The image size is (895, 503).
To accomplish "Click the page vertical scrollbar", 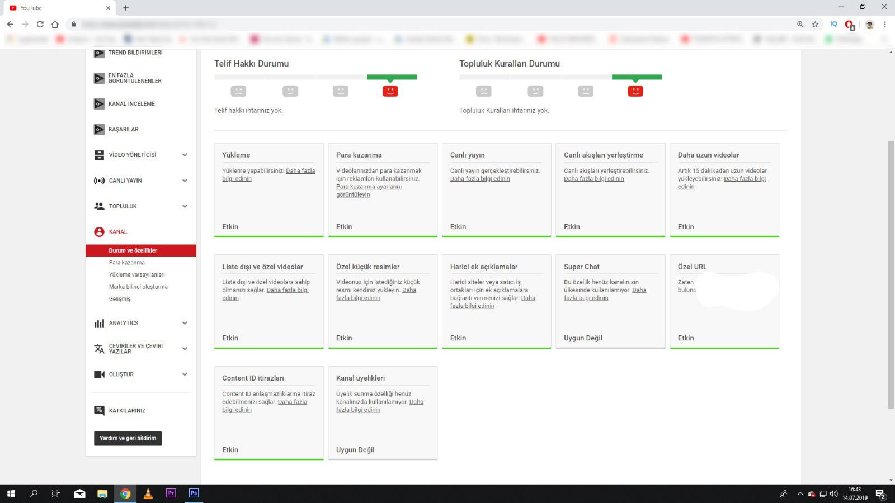I will [x=891, y=274].
